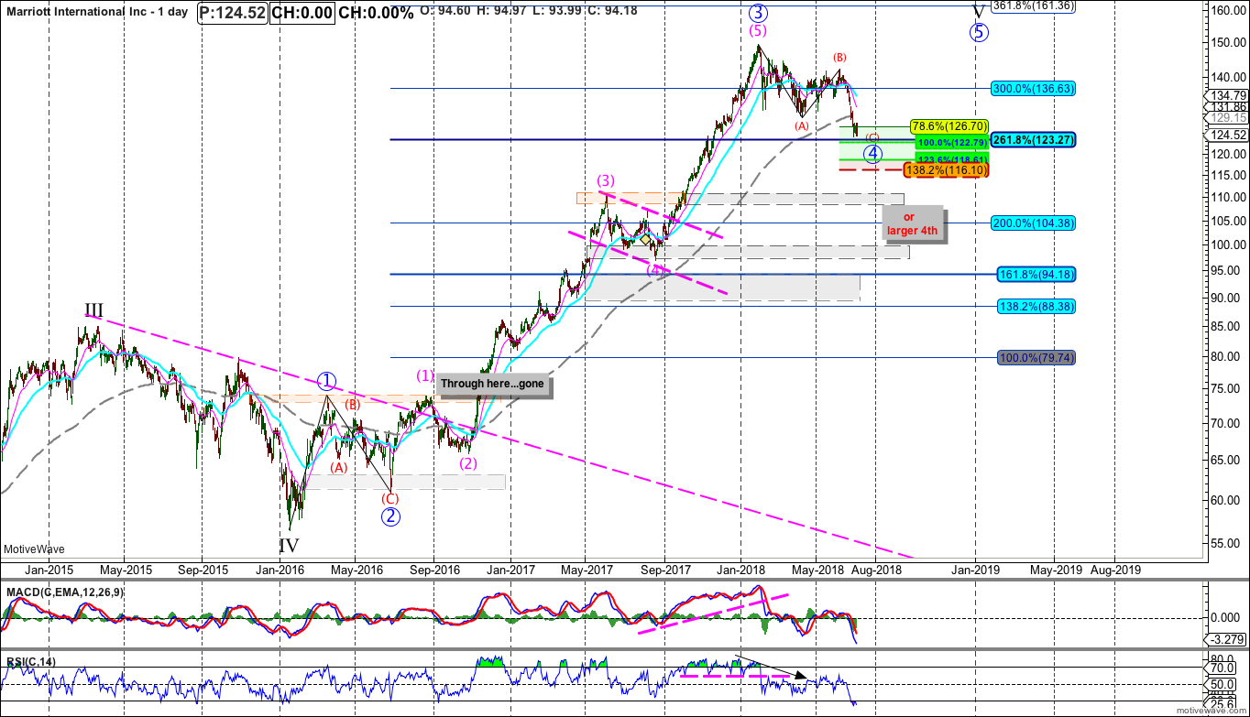Screen dimensions: 1250x717
Task: Select the Jan-2018 date axis label
Action: tap(740, 569)
